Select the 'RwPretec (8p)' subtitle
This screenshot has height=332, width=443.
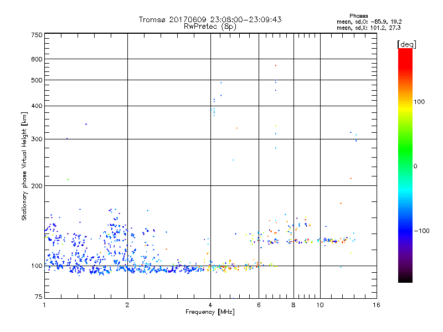[210, 27]
